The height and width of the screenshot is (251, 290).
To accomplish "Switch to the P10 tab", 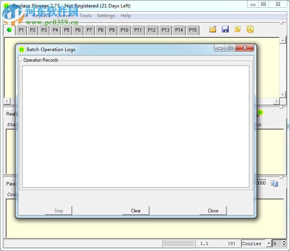I will tap(124, 30).
